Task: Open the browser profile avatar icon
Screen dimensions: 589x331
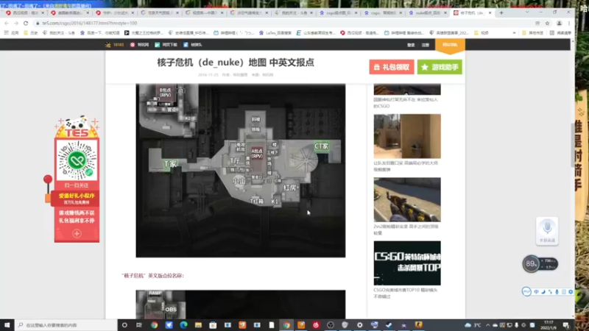Action: [x=559, y=24]
